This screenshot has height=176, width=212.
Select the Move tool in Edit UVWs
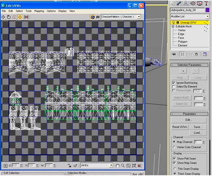[4, 17]
